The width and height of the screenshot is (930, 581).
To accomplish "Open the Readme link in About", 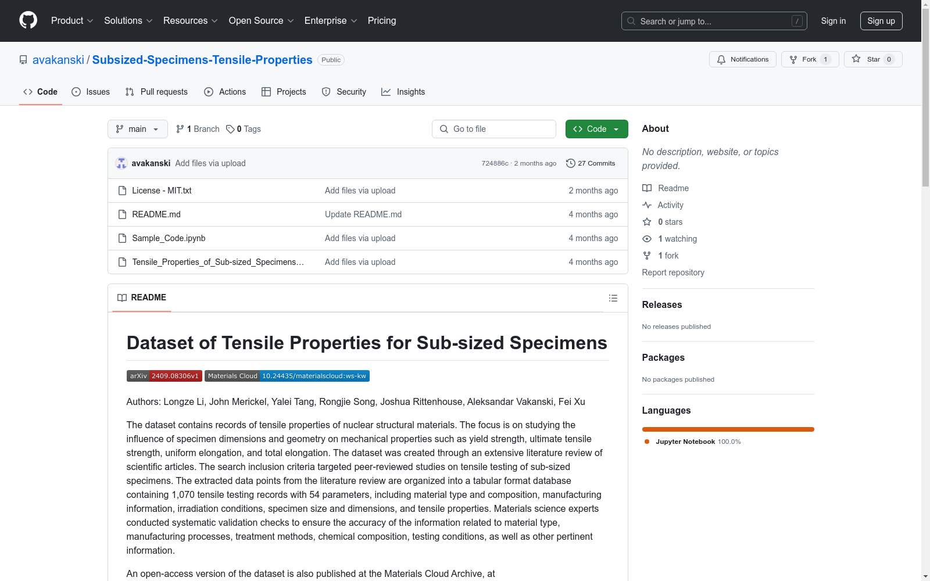I will tap(666, 188).
